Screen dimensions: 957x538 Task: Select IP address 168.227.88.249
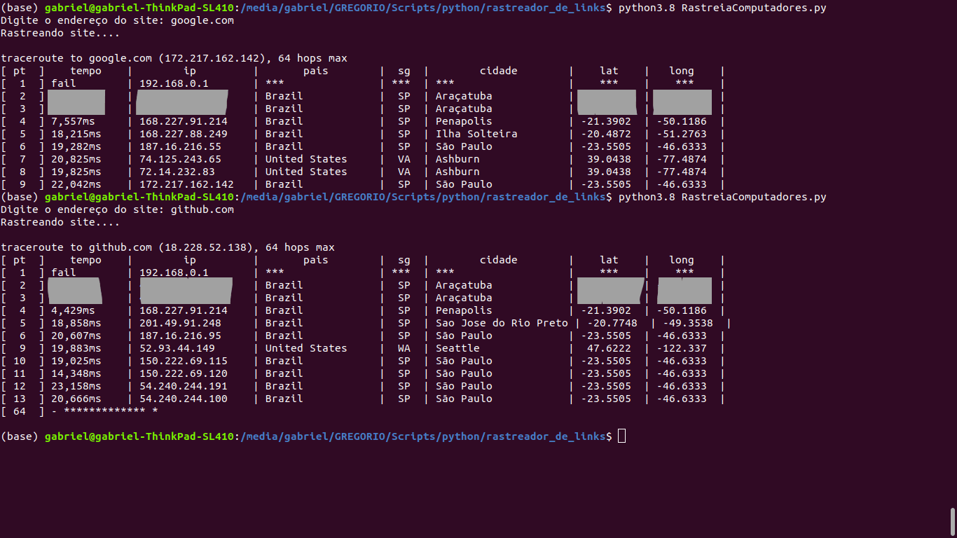[183, 134]
